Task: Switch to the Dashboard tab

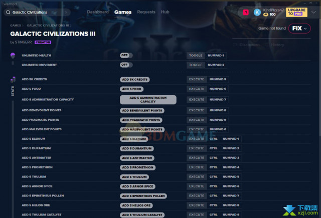Action: pos(98,12)
